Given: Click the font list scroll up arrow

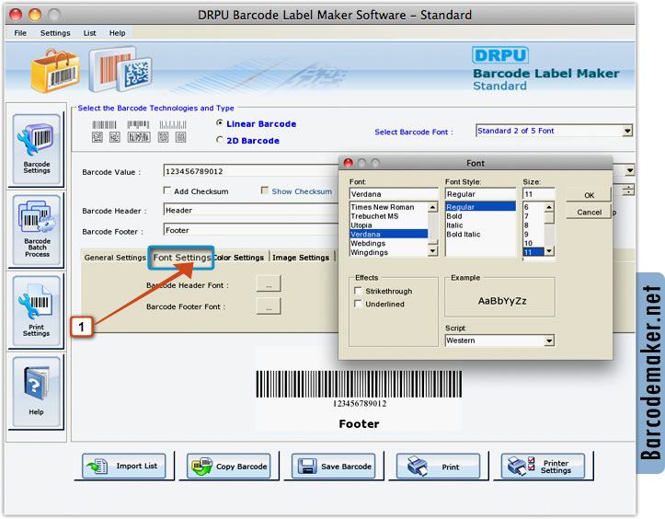Looking at the screenshot, I should (x=432, y=207).
